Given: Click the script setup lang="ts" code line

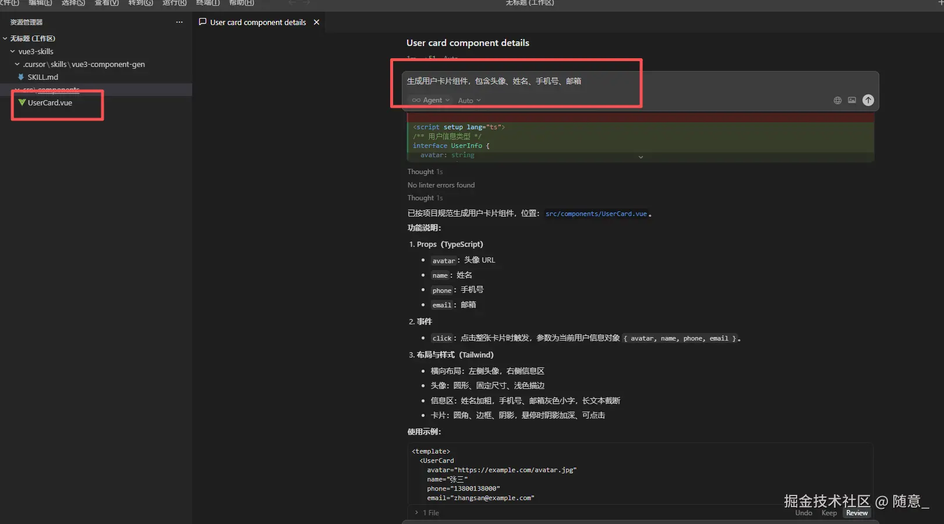Looking at the screenshot, I should [459, 127].
